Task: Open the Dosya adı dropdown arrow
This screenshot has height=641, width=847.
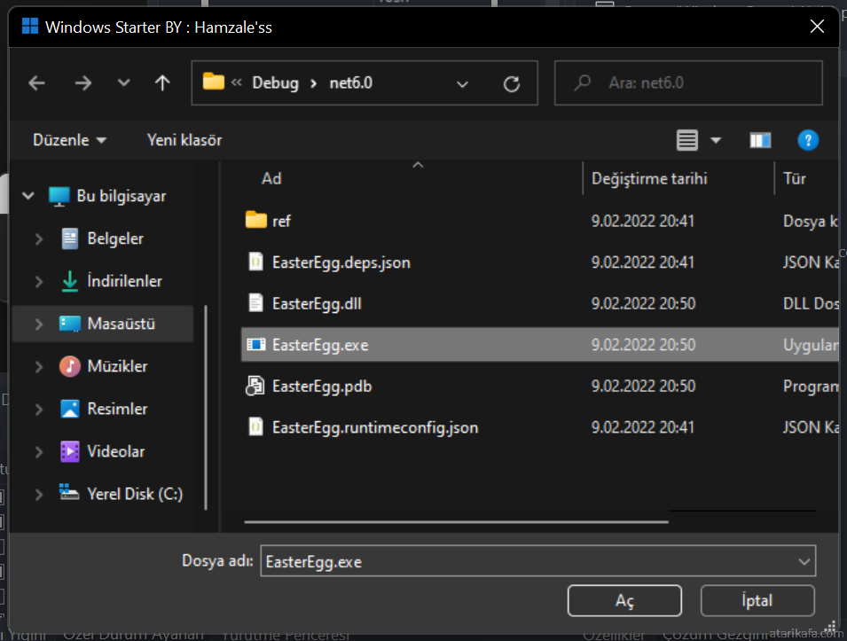Action: pyautogui.click(x=804, y=561)
